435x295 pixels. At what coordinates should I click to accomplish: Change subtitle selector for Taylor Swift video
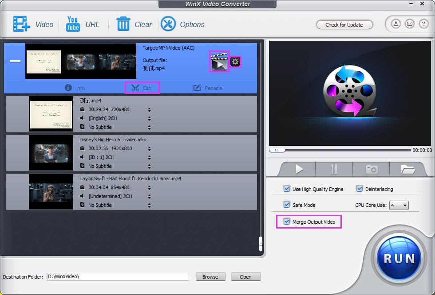149,206
